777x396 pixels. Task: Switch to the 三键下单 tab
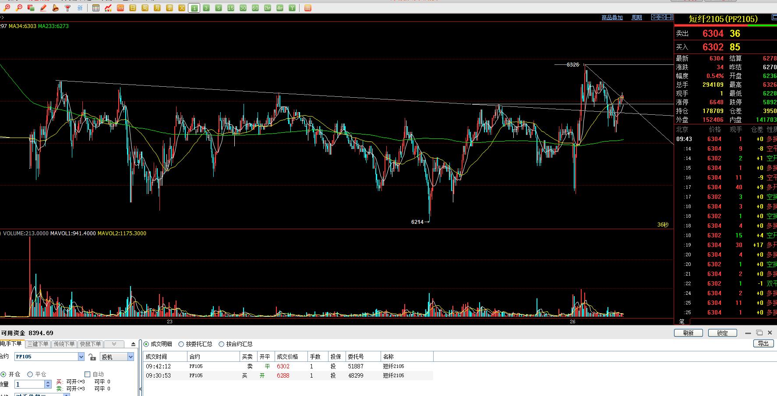38,344
